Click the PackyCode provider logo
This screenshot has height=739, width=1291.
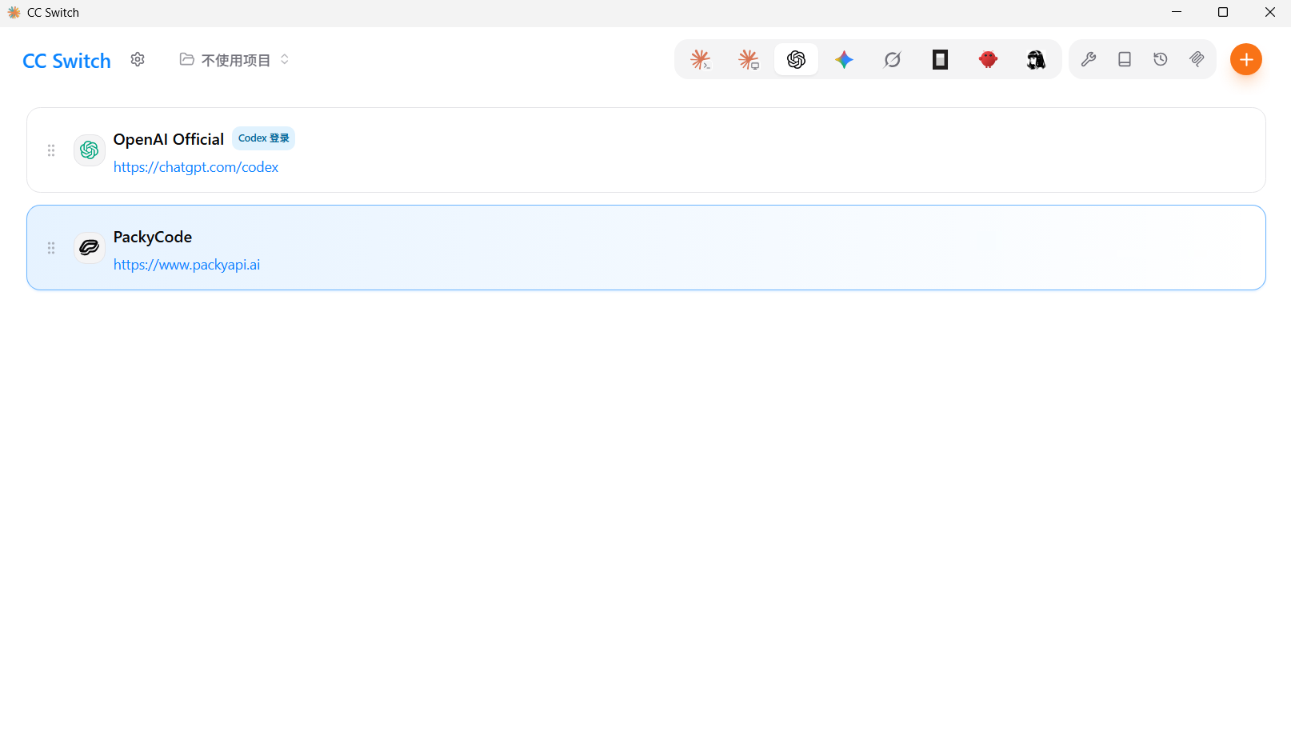pos(90,248)
